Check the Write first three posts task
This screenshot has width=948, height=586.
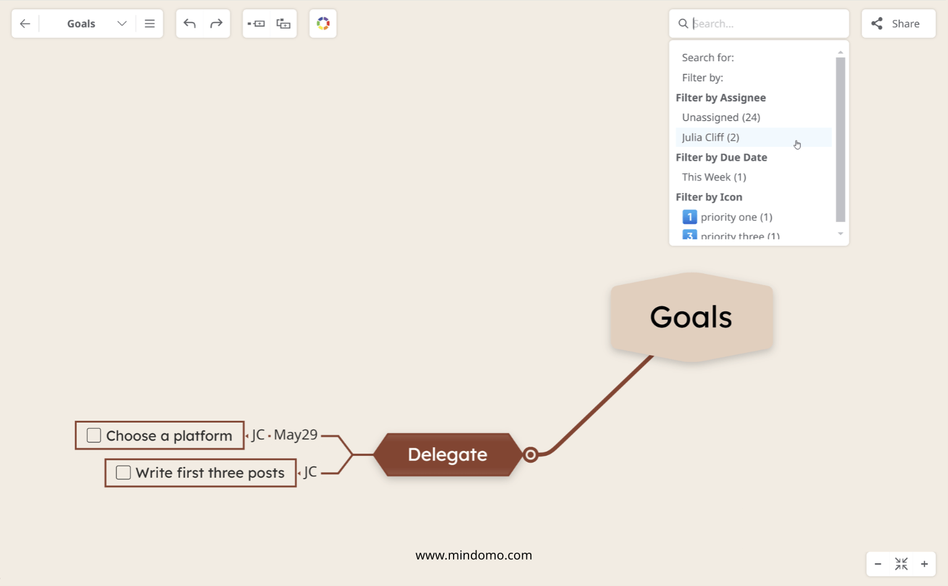click(123, 473)
